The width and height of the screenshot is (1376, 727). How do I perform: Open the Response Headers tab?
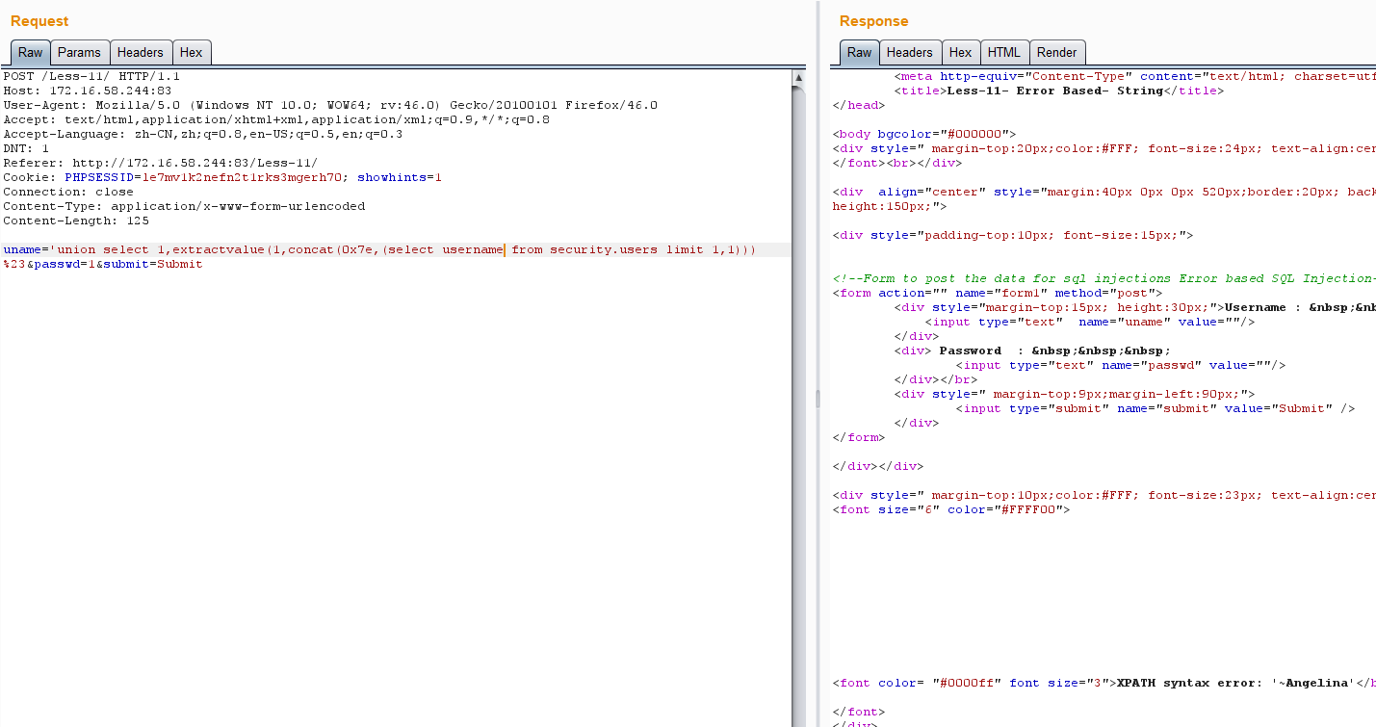click(x=909, y=52)
